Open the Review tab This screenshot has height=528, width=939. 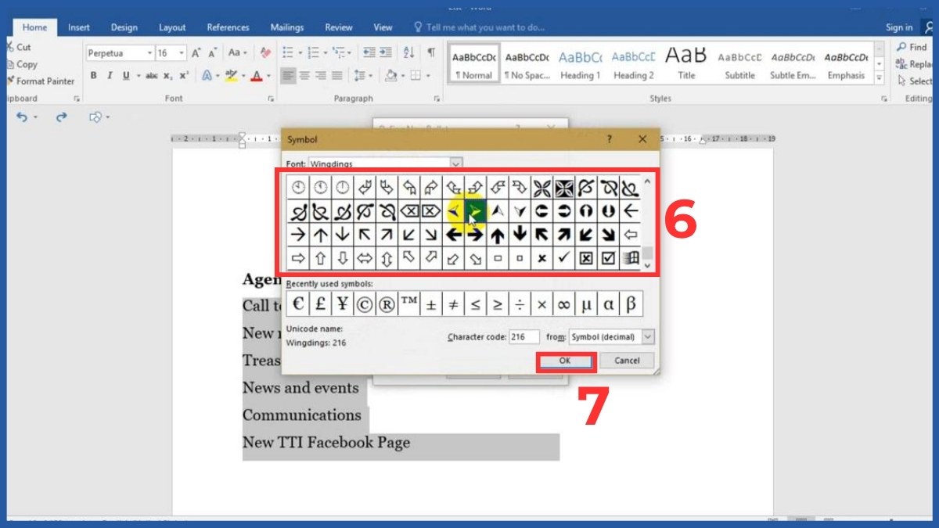coord(339,27)
